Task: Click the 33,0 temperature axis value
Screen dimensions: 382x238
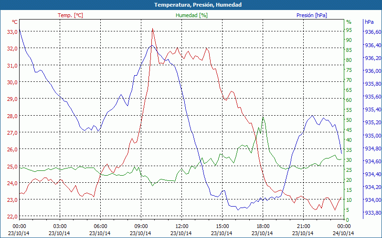Action: [12, 32]
